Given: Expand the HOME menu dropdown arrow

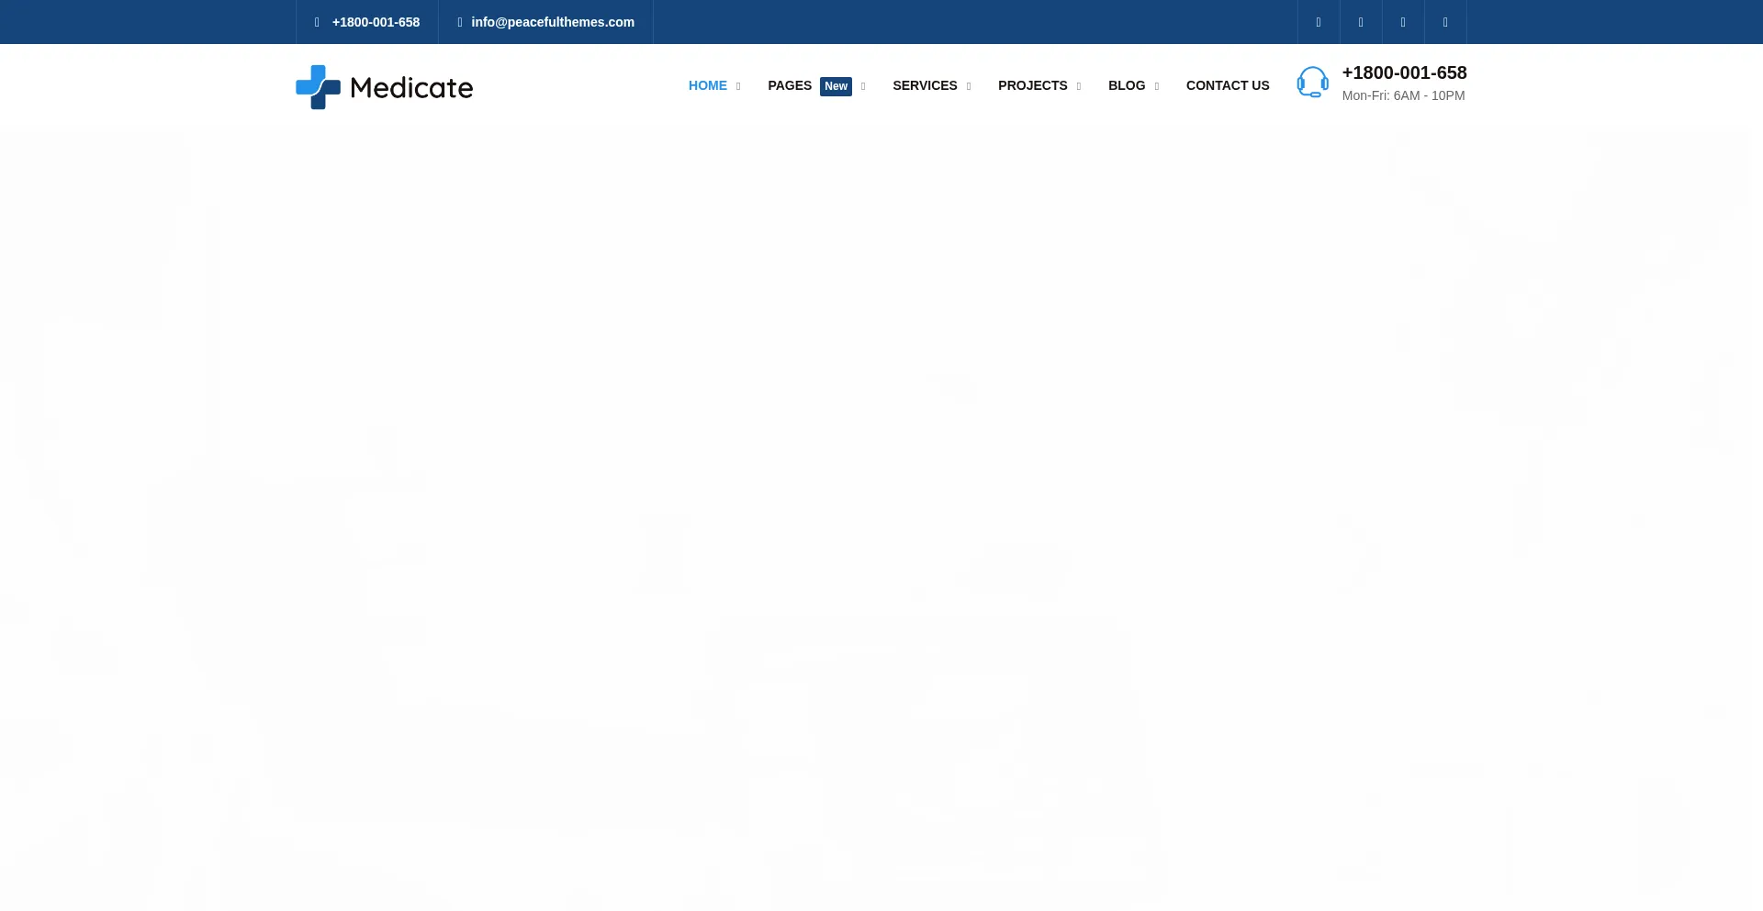Looking at the screenshot, I should (x=738, y=86).
